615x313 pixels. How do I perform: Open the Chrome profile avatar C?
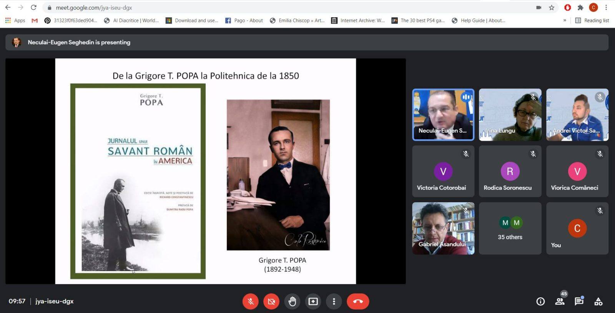(x=593, y=7)
